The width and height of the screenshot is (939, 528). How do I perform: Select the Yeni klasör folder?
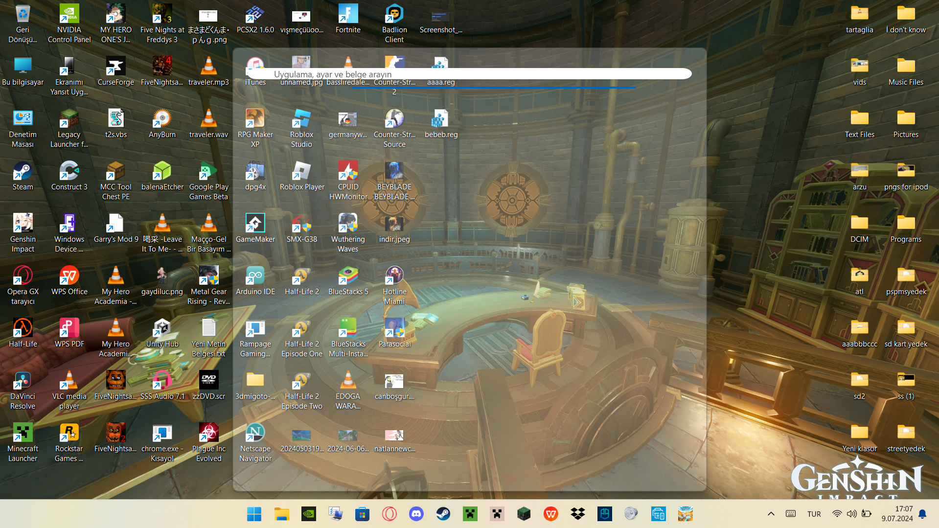[x=859, y=437]
